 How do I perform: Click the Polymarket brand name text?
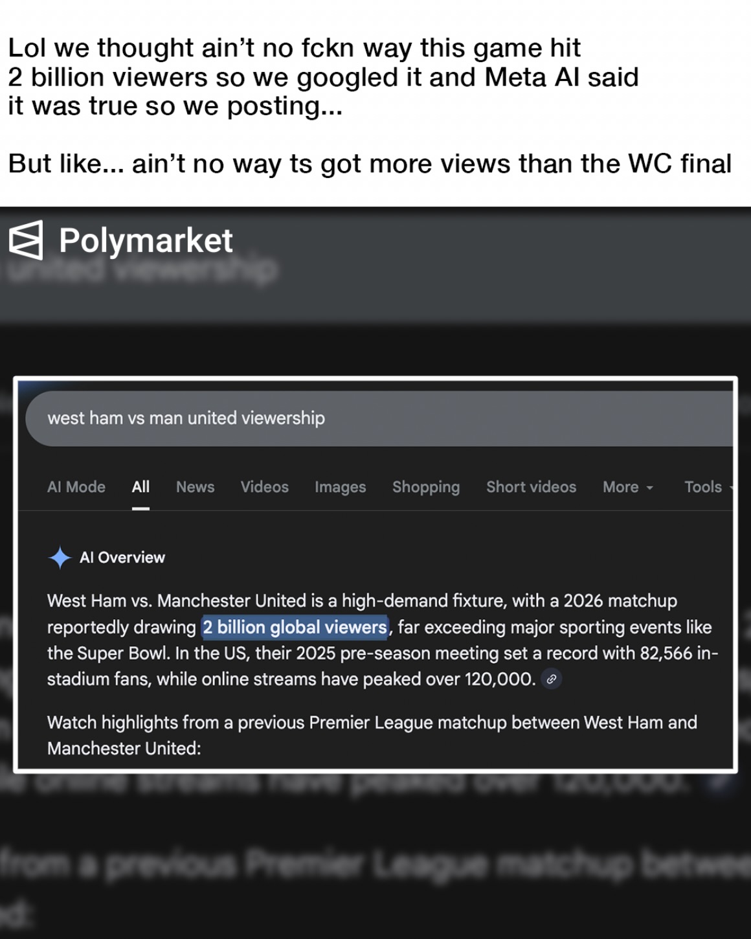[x=146, y=241]
